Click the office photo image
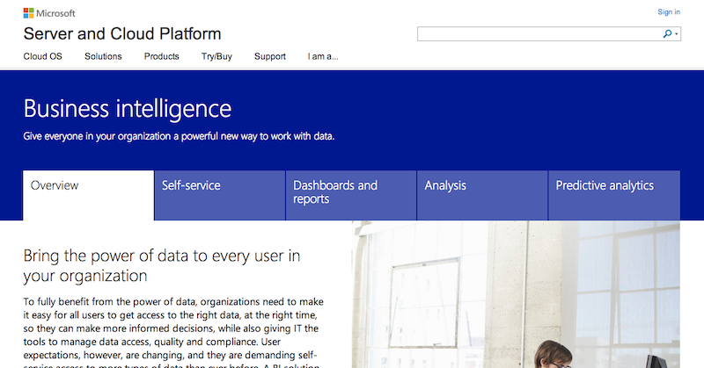This screenshot has width=704, height=368. pyautogui.click(x=516, y=294)
